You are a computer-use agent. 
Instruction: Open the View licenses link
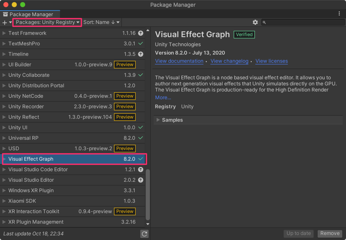272,61
